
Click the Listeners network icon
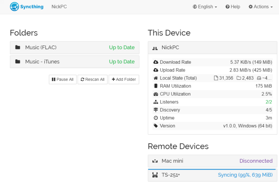[x=156, y=102]
